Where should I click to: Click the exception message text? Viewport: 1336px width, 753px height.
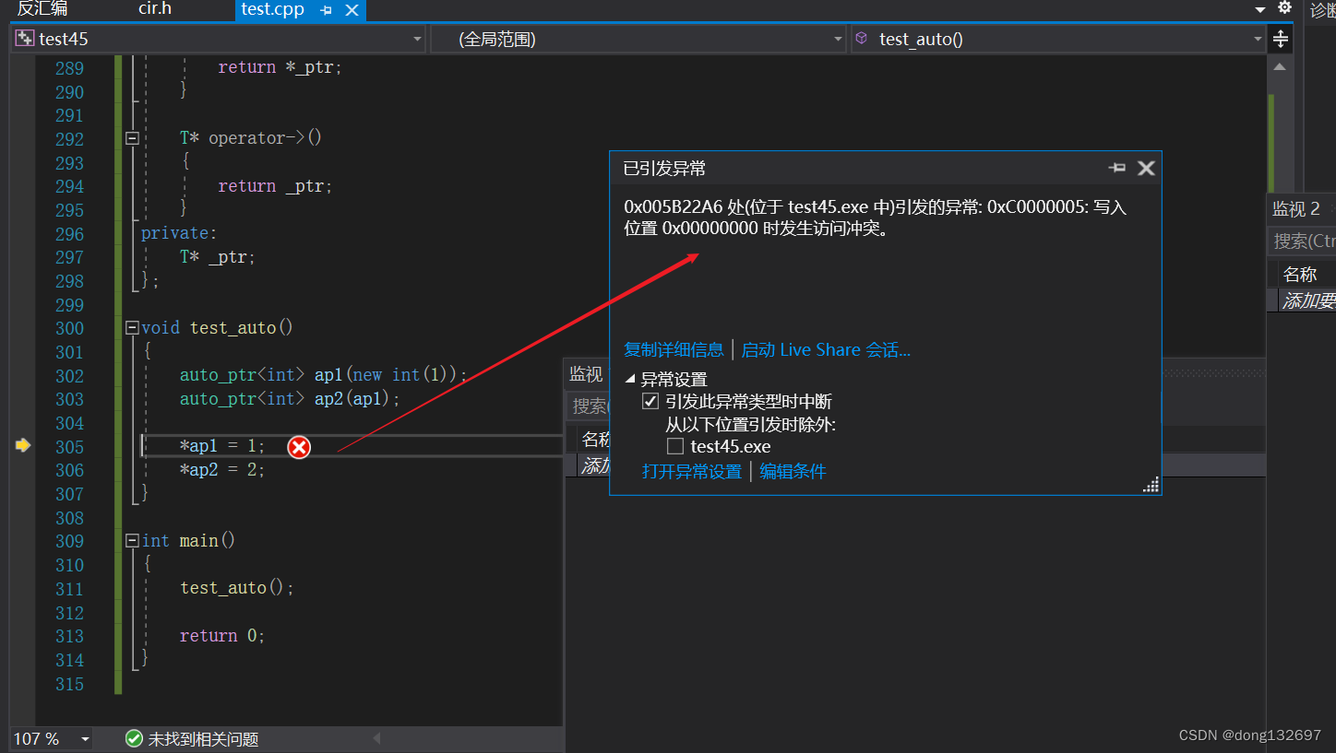coord(875,218)
